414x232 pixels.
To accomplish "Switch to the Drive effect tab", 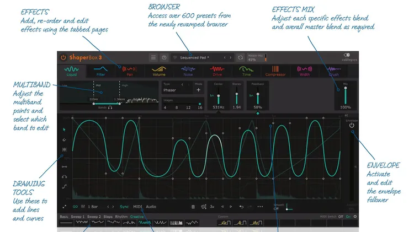I will (217, 71).
